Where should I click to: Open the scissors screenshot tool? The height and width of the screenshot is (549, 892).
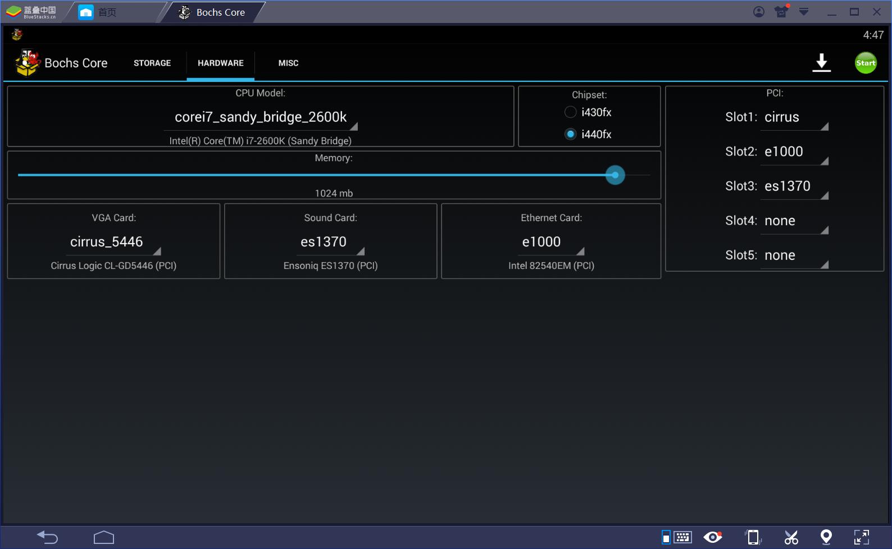tap(791, 537)
